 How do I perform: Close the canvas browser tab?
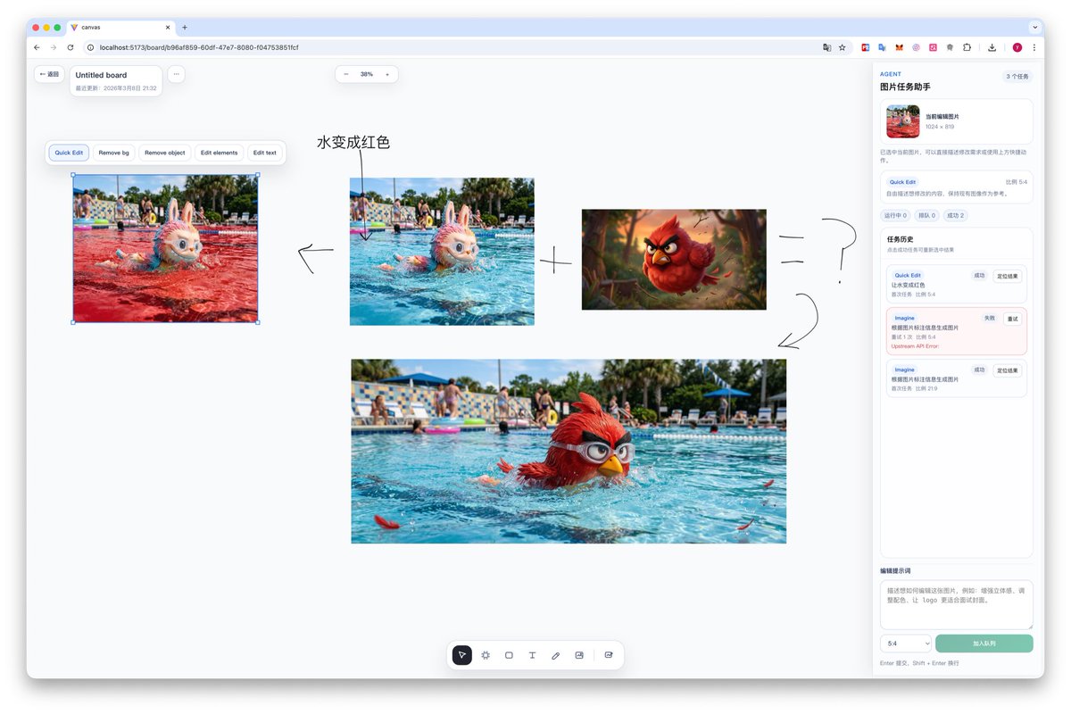(x=168, y=28)
